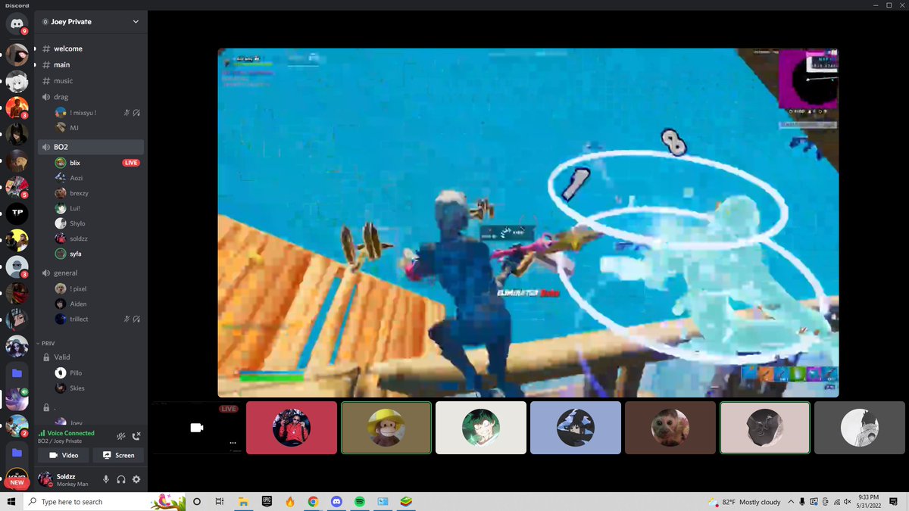
Task: Open Spotify from the taskbar
Action: tap(360, 501)
